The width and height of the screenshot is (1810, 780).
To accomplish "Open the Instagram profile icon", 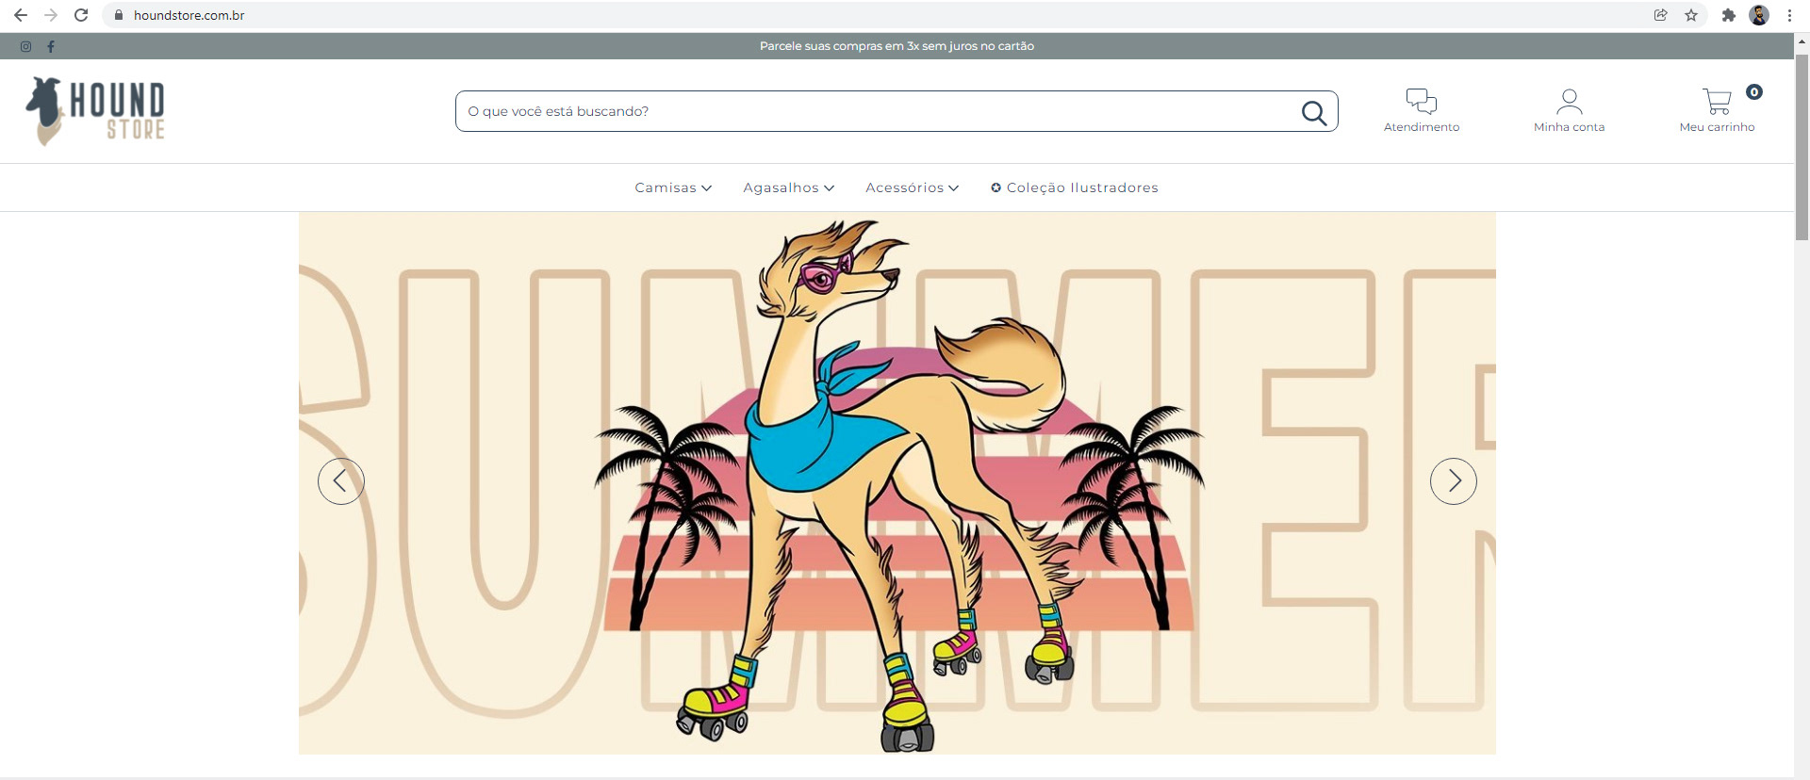I will click(25, 46).
